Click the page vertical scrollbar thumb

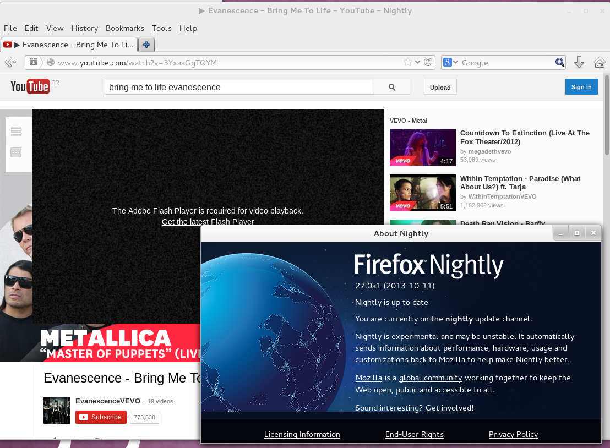607,115
